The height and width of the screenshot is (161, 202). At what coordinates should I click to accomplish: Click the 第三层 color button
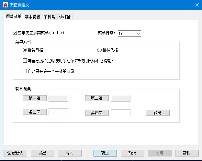[x=35, y=112]
